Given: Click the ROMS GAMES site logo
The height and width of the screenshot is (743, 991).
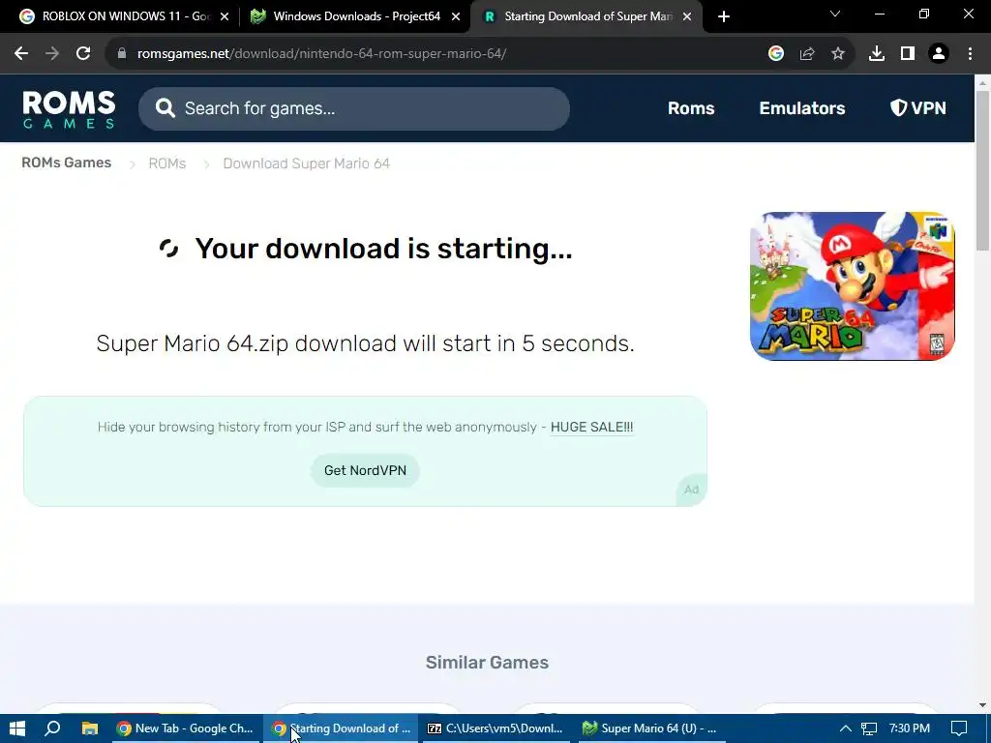Looking at the screenshot, I should (69, 109).
